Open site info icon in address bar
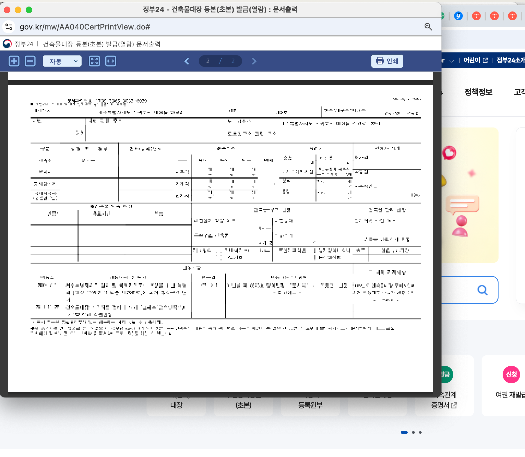Viewport: 525px width, 457px height. [x=9, y=27]
